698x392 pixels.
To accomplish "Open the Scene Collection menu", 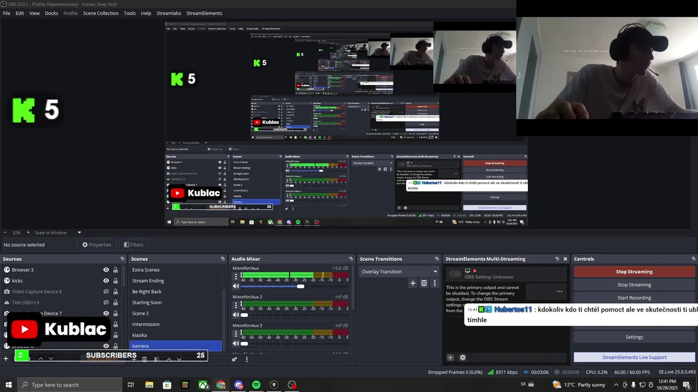I will [x=100, y=13].
